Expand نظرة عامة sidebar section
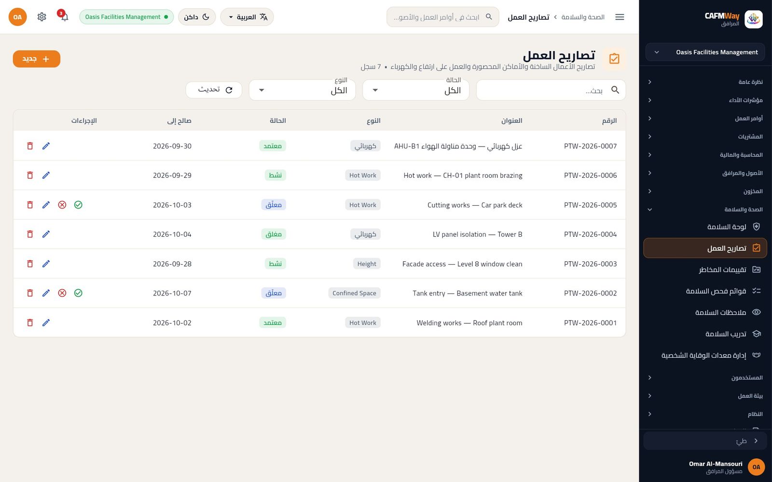Image resolution: width=772 pixels, height=482 pixels. (705, 82)
